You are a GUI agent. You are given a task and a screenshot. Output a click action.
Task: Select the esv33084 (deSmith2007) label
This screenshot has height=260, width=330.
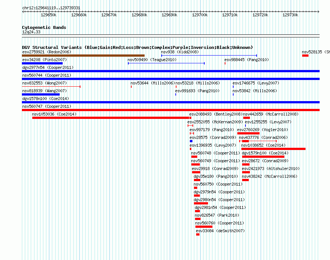(x=220, y=231)
